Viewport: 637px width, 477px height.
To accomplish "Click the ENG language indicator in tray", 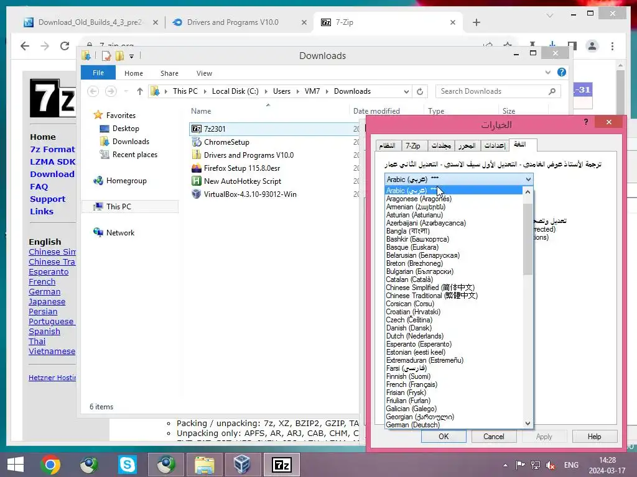I will (x=571, y=465).
